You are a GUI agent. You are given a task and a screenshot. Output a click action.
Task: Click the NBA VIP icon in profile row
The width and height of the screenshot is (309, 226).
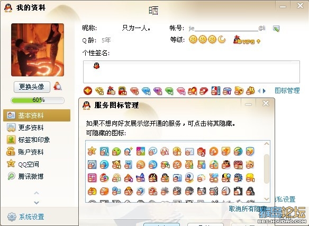click(215, 91)
